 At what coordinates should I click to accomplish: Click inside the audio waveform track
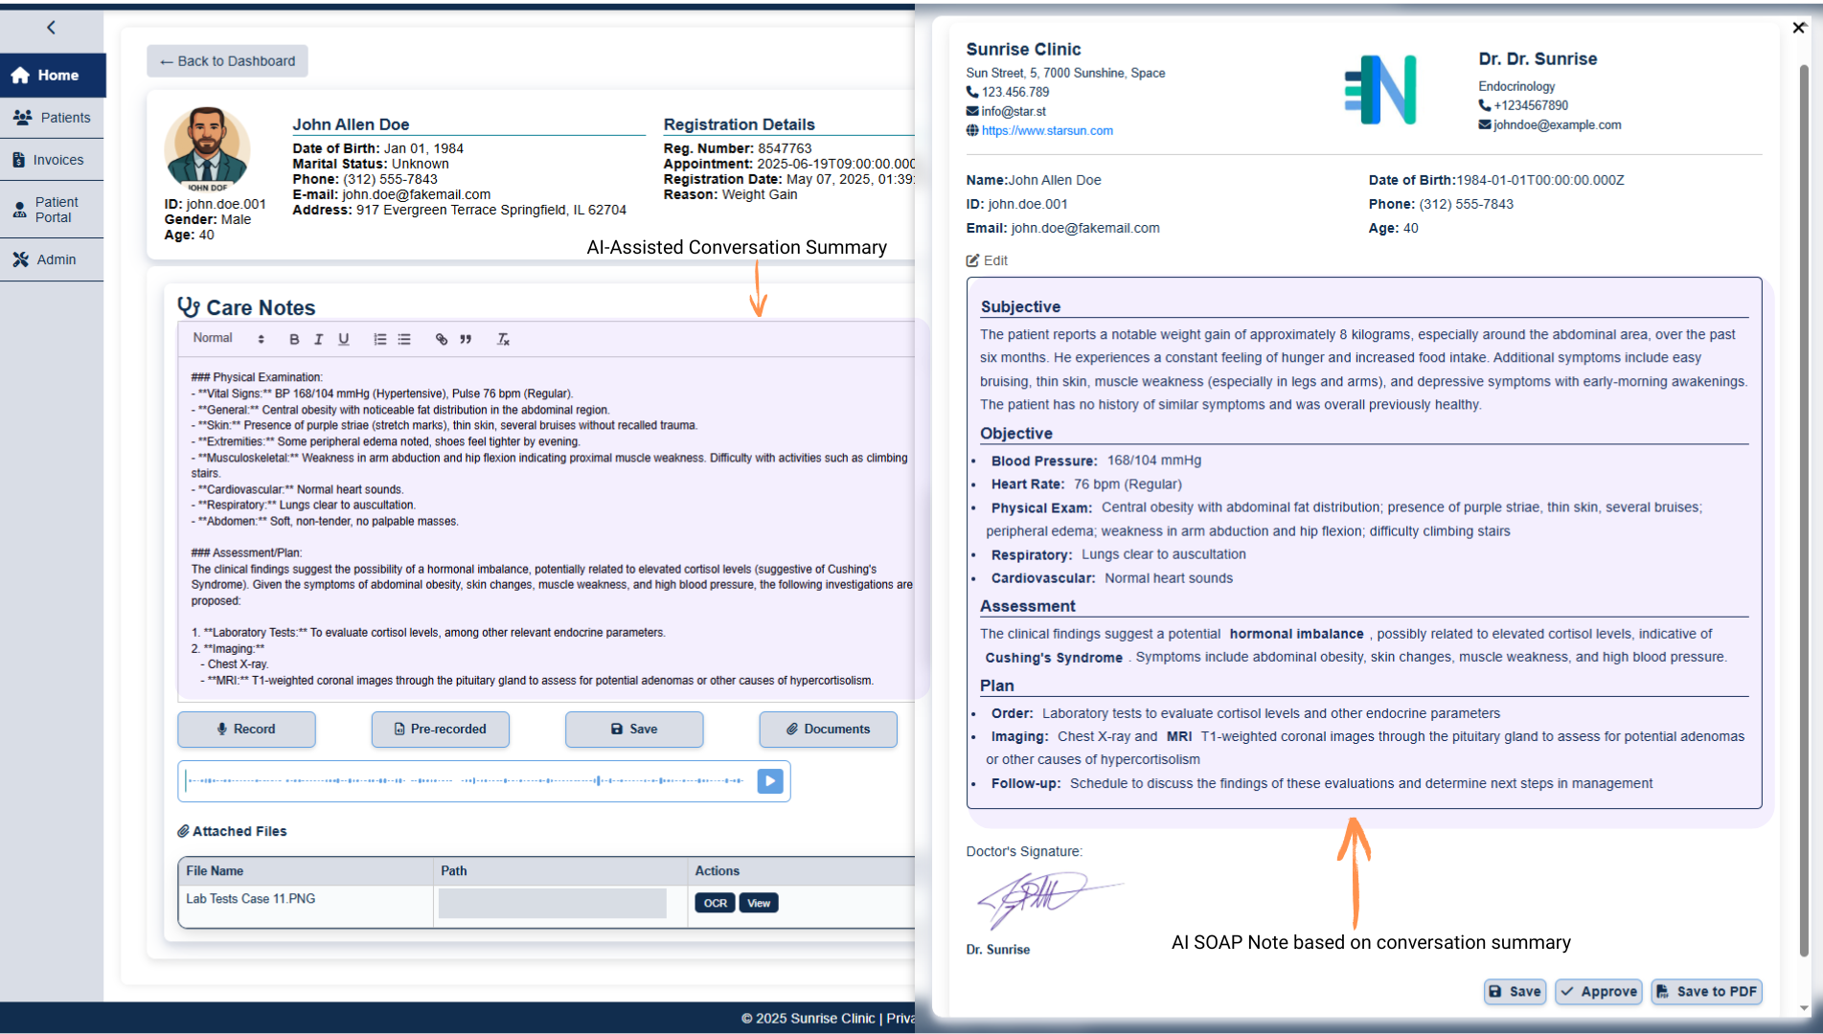[465, 781]
